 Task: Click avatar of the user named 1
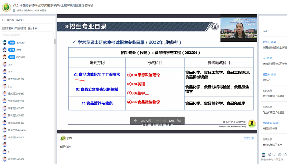click(4, 152)
